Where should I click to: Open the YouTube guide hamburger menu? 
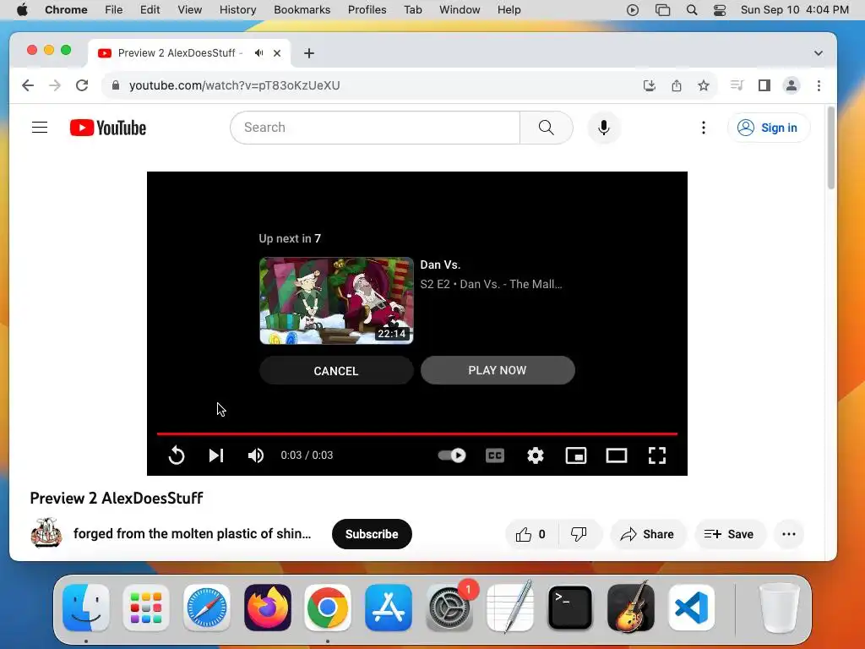click(40, 128)
